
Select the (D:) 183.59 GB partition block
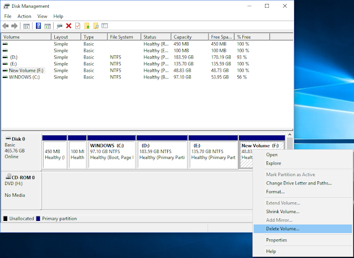(x=162, y=152)
